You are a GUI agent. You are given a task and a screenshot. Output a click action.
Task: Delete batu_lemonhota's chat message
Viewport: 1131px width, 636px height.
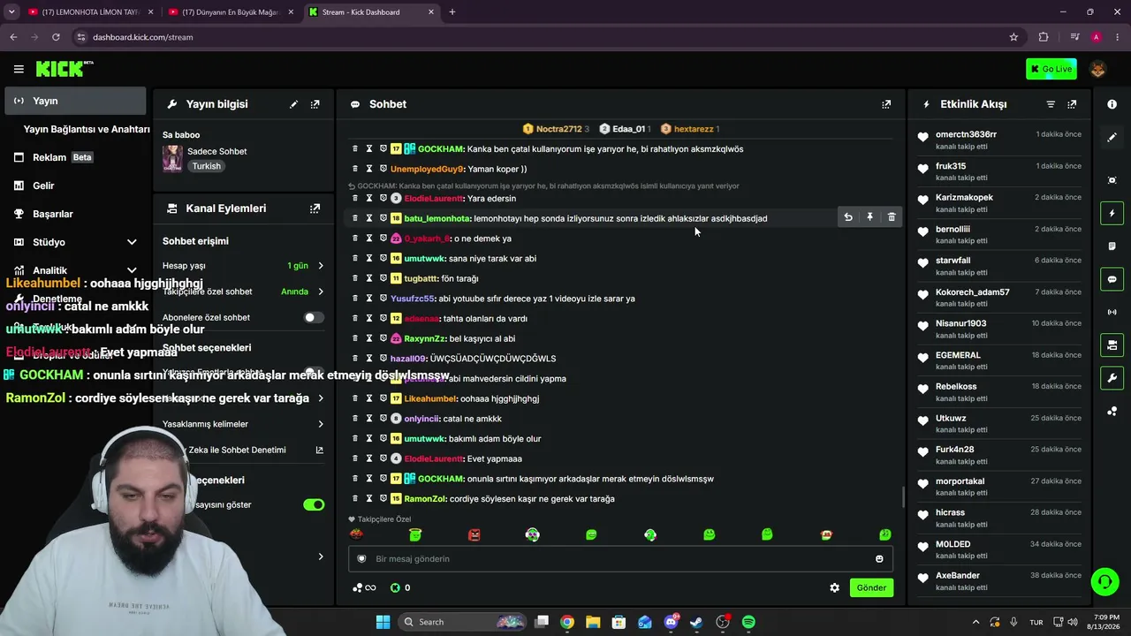pos(891,217)
